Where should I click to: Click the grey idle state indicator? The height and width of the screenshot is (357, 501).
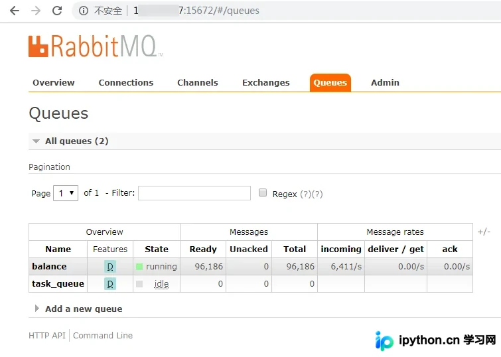[139, 284]
